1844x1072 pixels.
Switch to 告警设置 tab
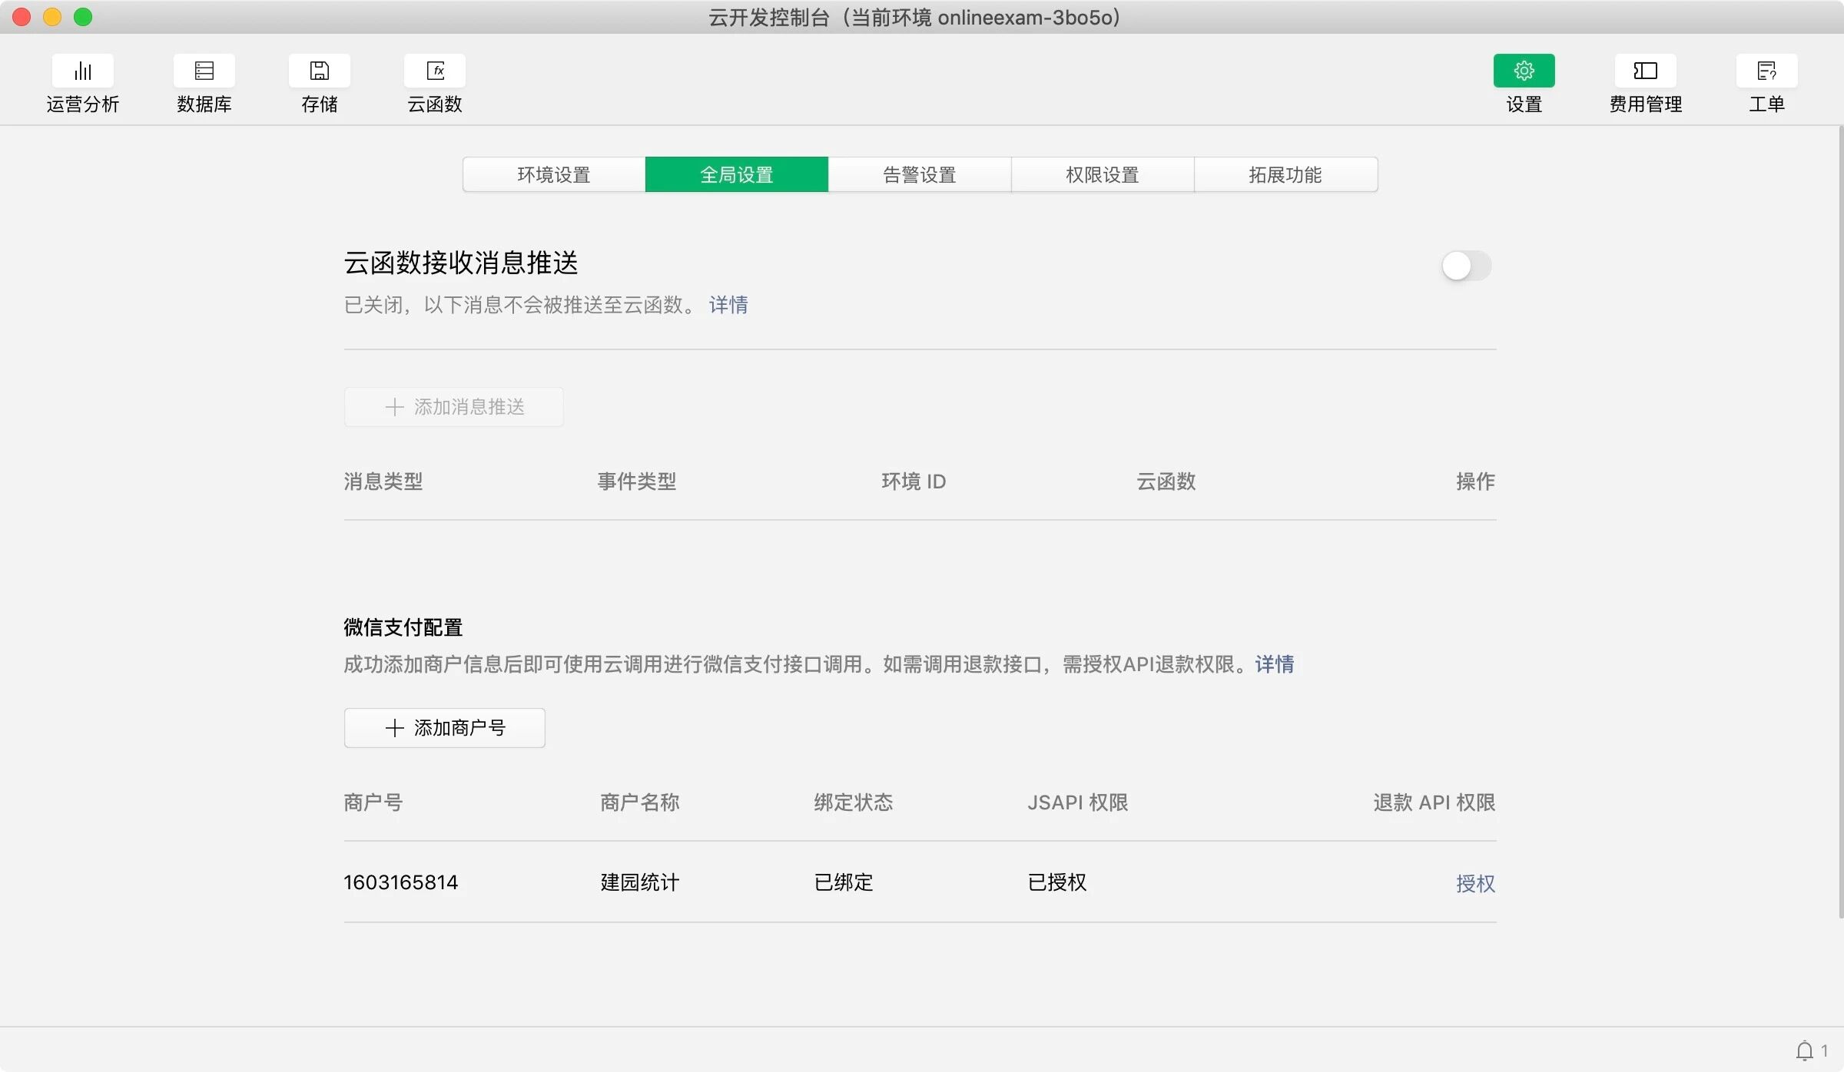919,175
